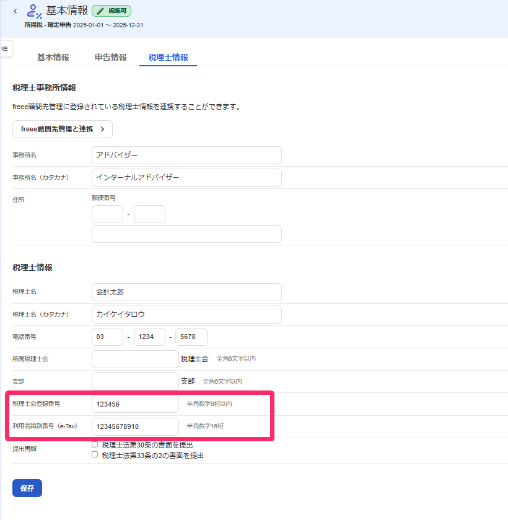Click the person icon beside 基本情報 title
The image size is (508, 520).
[x=34, y=11]
